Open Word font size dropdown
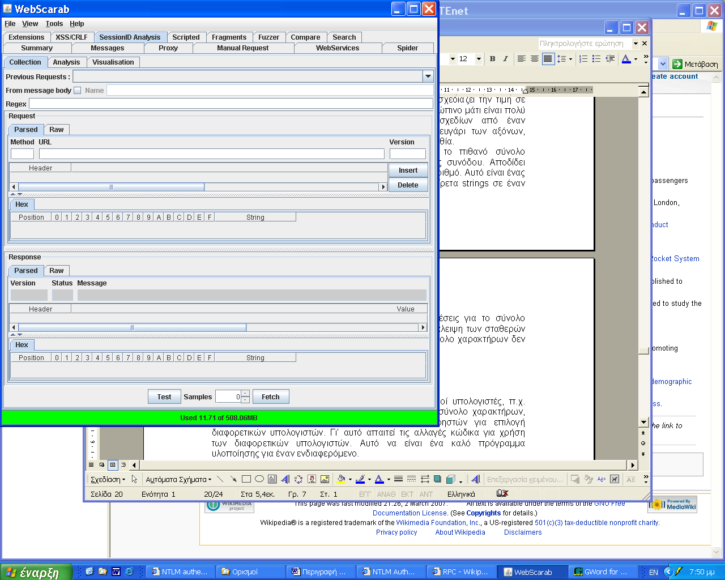This screenshot has width=725, height=580. click(479, 59)
